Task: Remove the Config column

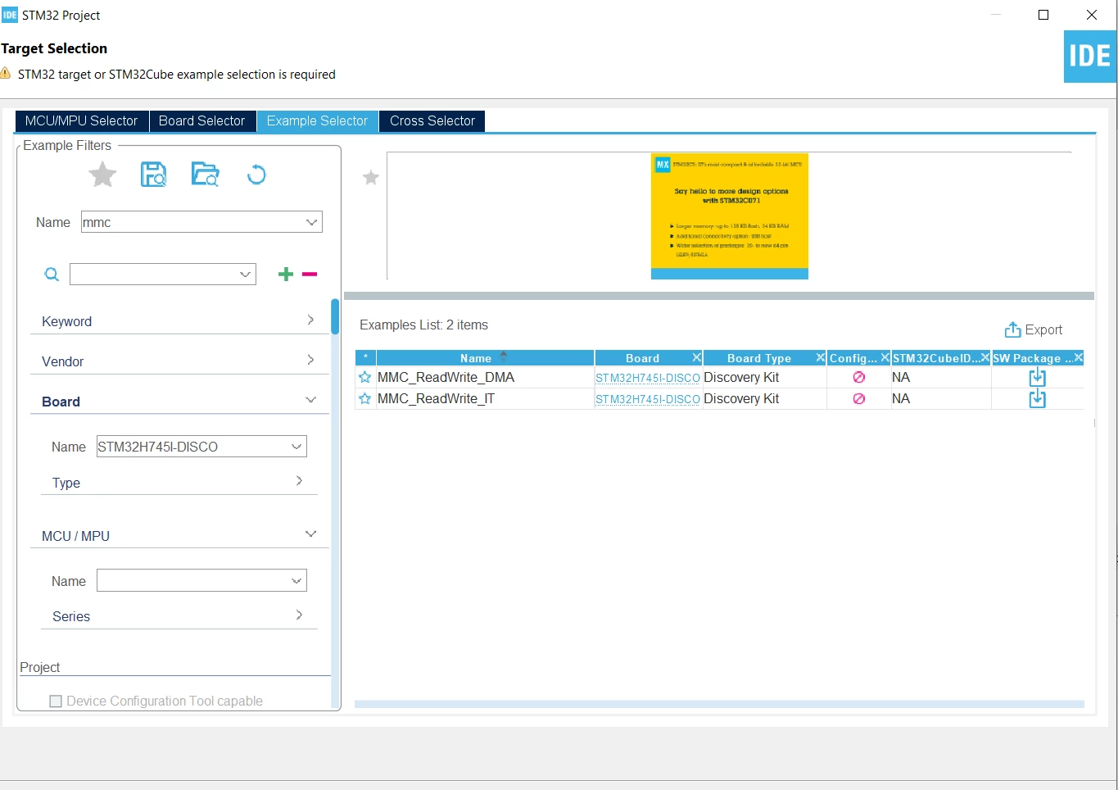Action: click(x=885, y=358)
